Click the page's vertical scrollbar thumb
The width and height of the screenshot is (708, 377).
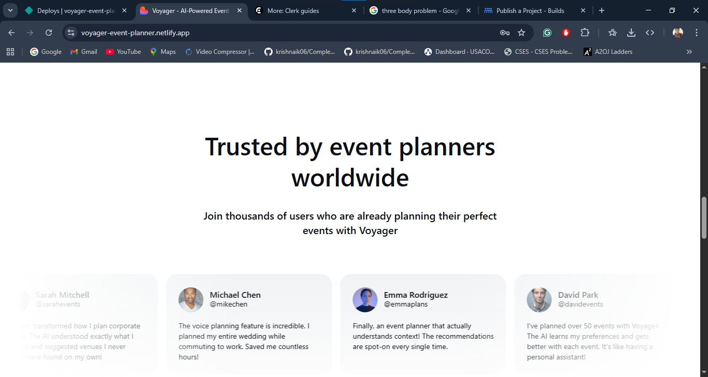coord(703,218)
